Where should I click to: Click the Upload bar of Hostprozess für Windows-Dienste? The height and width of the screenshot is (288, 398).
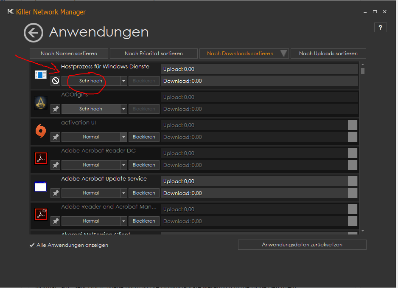click(x=259, y=69)
